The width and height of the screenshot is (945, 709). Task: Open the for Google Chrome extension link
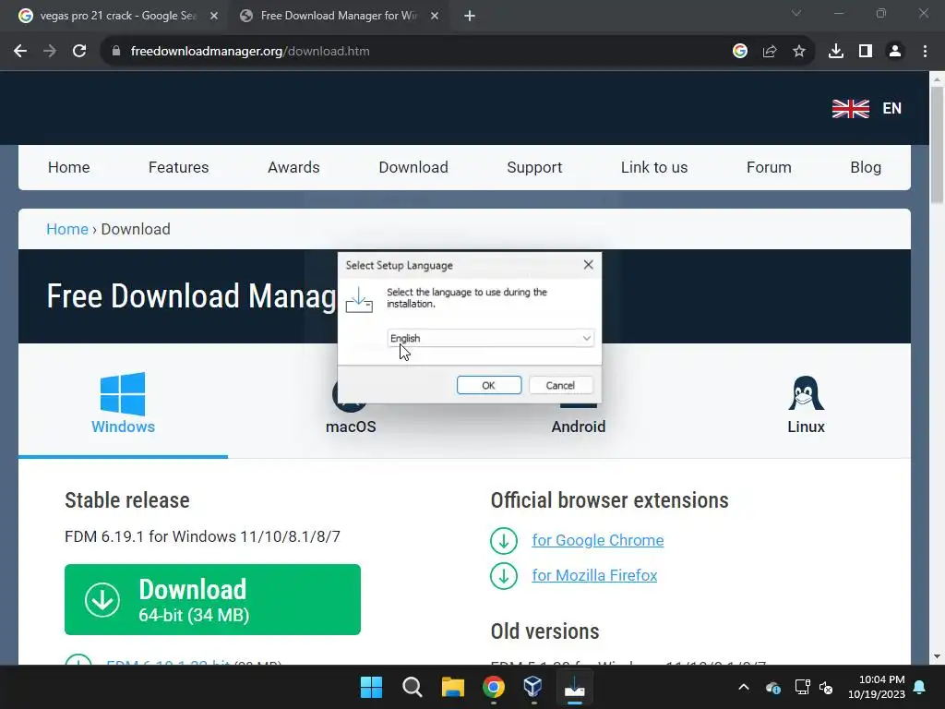pos(597,540)
